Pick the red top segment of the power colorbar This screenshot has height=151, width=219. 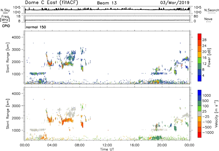[x=200, y=37]
